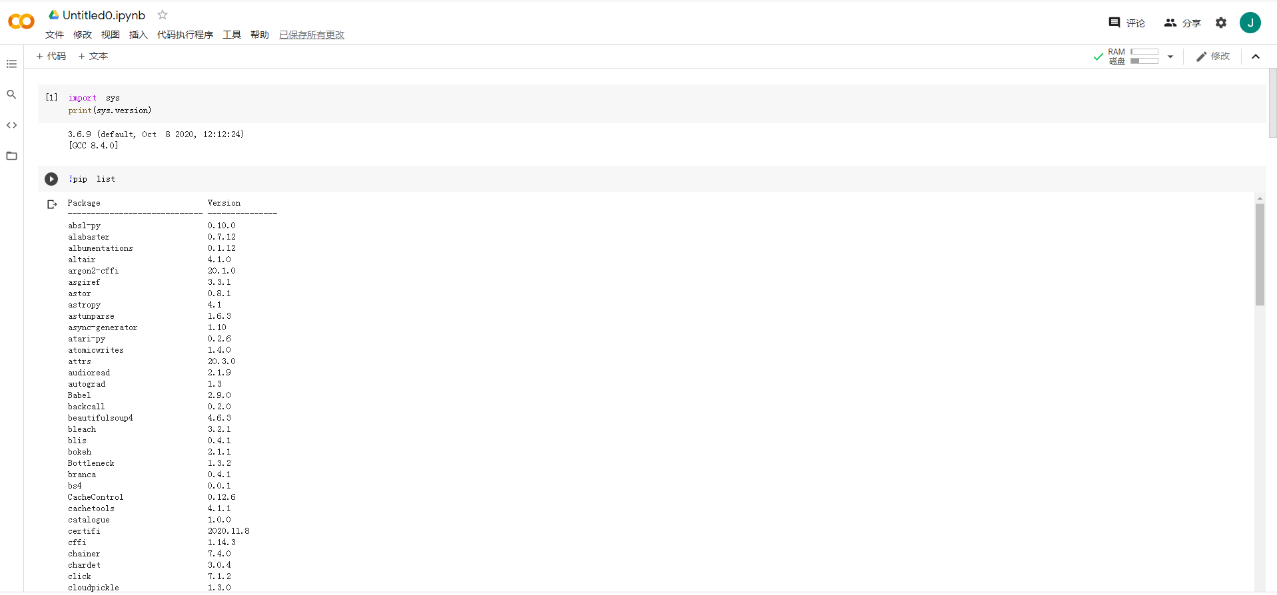Open the search panel in the sidebar
Image resolution: width=1277 pixels, height=595 pixels.
click(11, 95)
